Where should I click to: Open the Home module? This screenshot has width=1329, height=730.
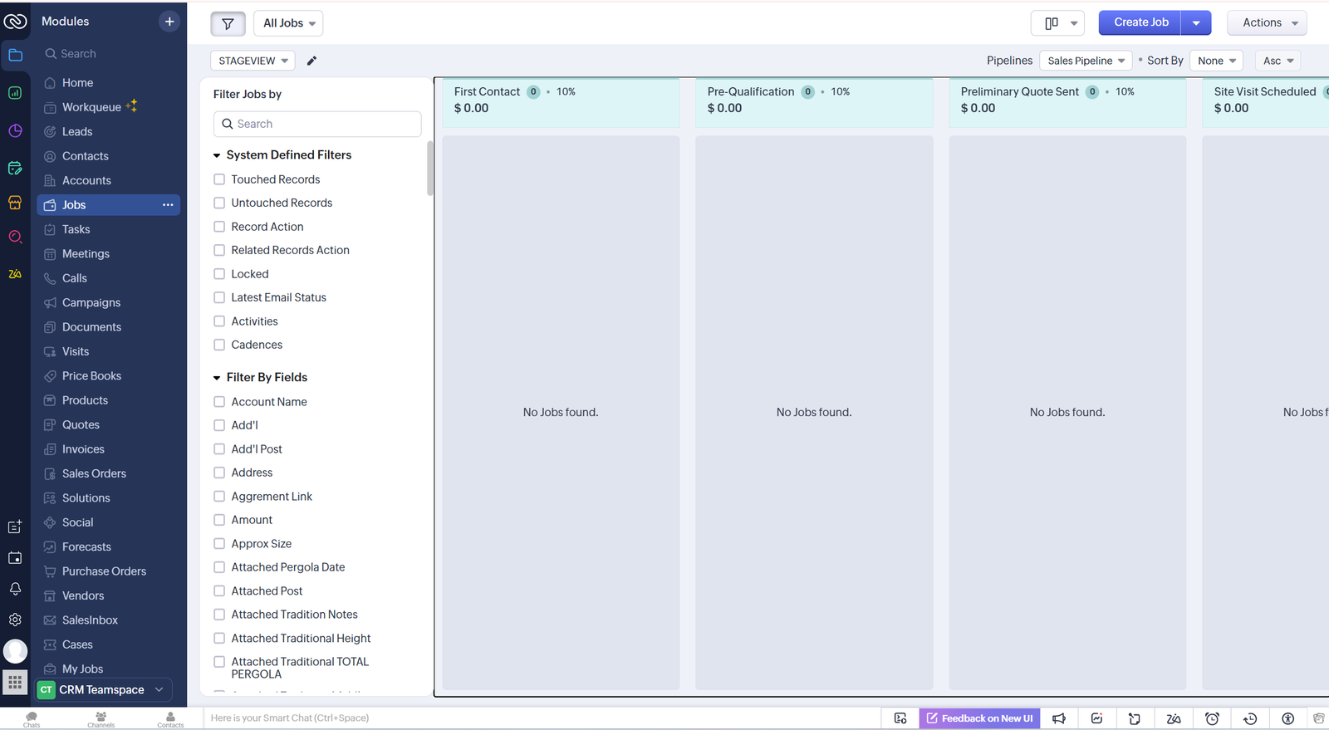[x=77, y=83]
